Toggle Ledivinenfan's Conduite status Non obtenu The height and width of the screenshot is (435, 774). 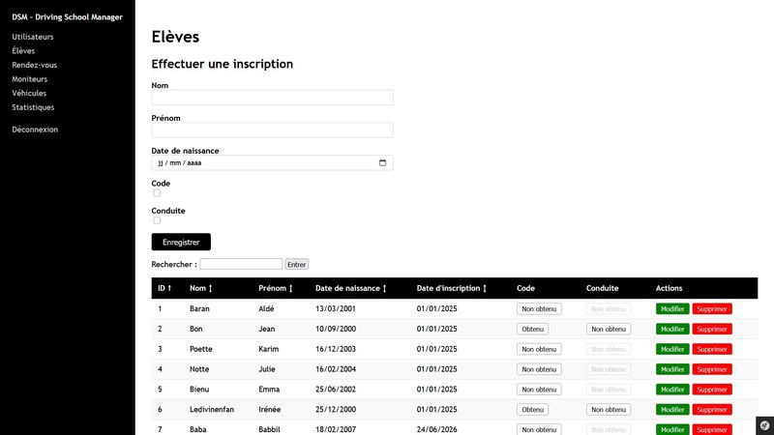[x=609, y=409]
